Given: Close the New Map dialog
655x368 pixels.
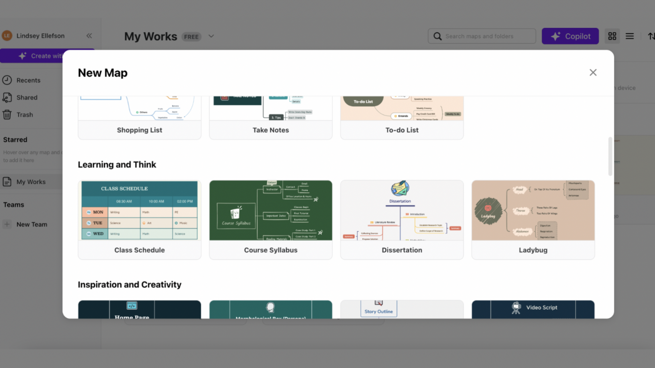Looking at the screenshot, I should [593, 73].
